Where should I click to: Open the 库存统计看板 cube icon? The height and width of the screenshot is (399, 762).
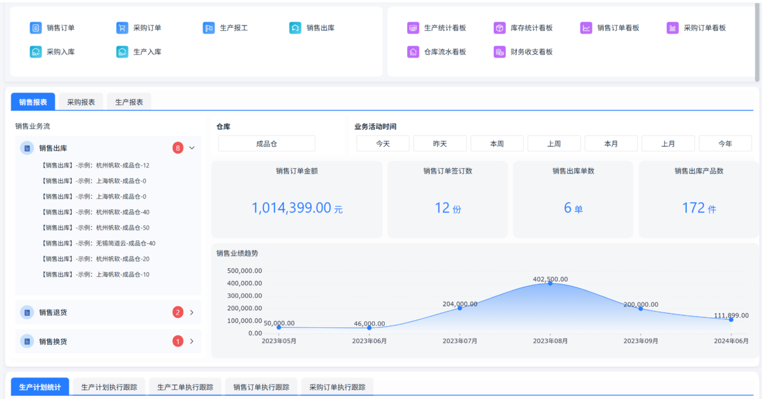point(500,28)
